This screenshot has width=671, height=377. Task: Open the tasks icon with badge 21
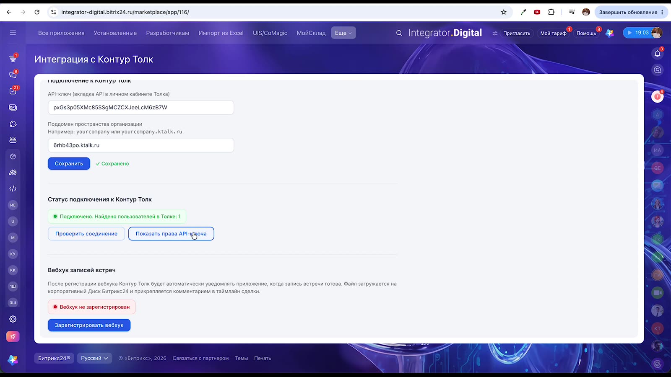(13, 91)
